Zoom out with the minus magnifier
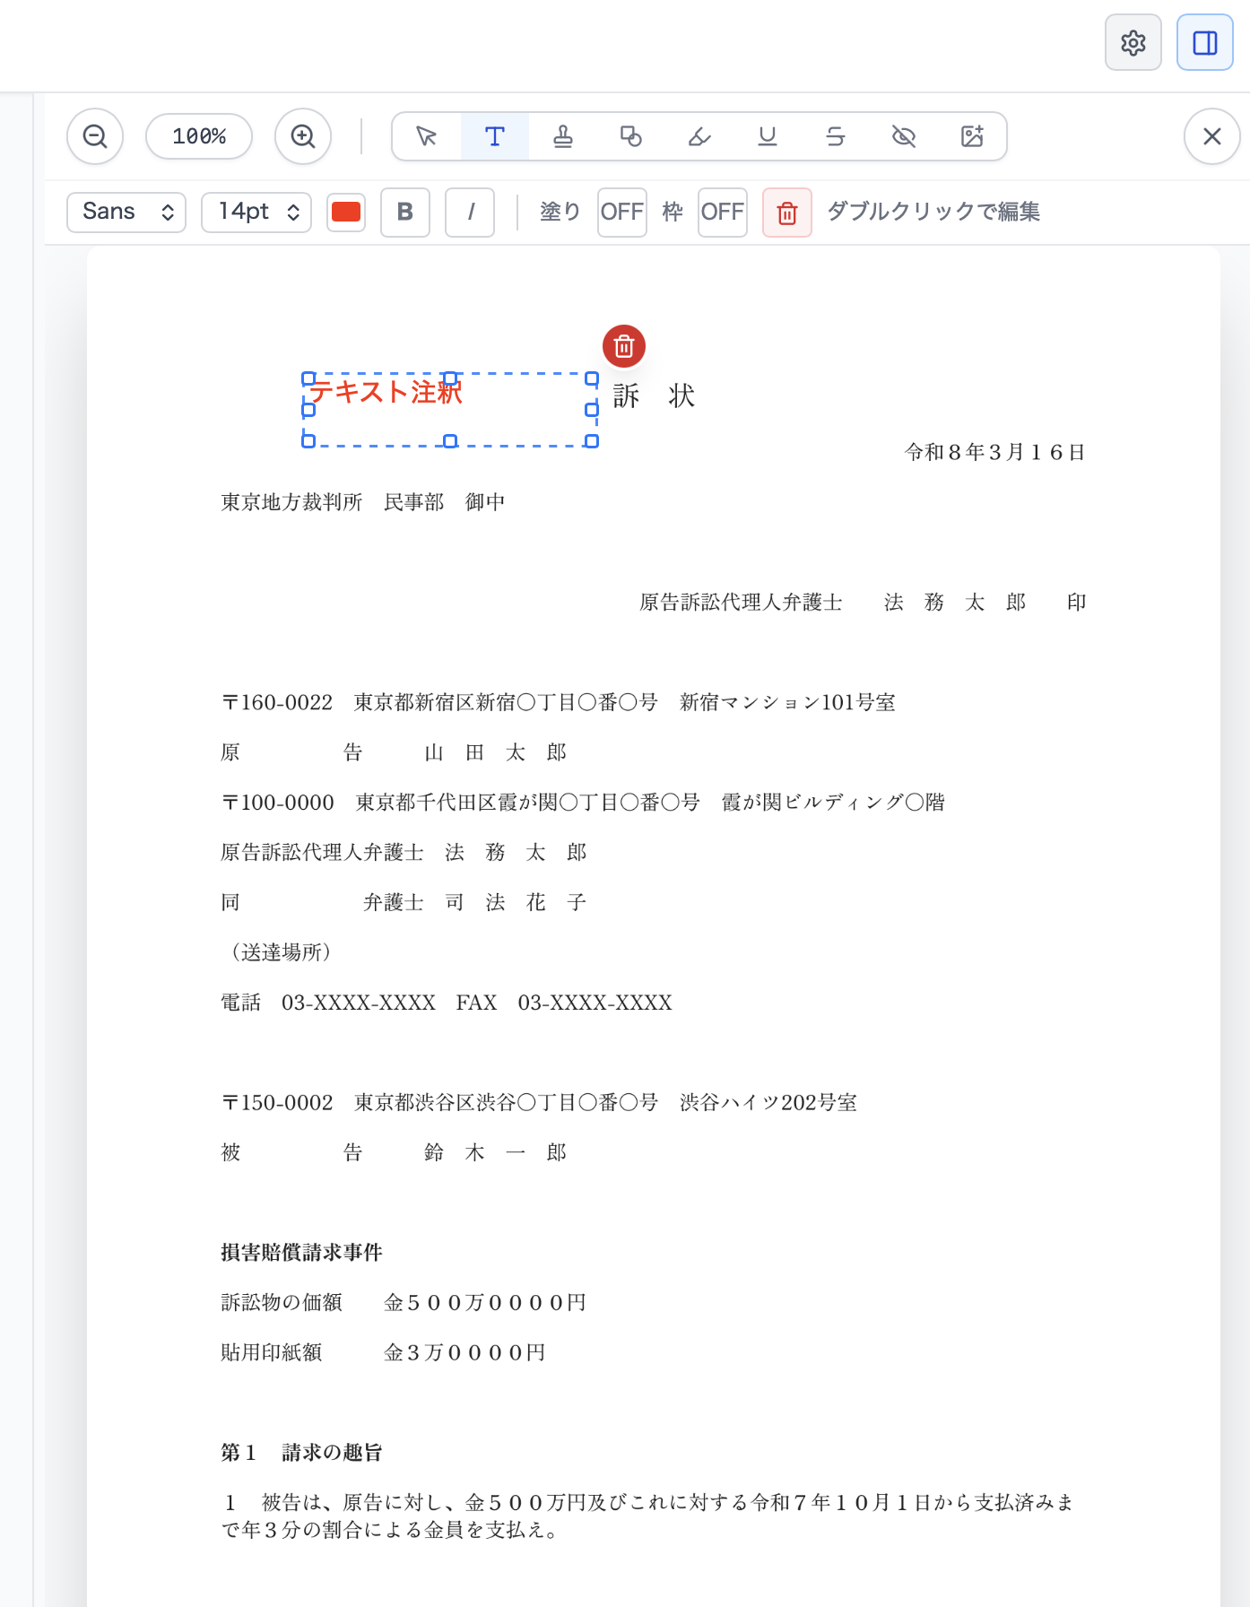This screenshot has height=1607, width=1250. point(95,136)
